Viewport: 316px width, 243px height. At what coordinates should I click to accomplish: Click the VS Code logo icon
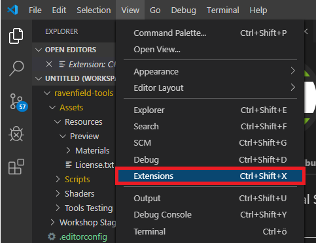12,10
